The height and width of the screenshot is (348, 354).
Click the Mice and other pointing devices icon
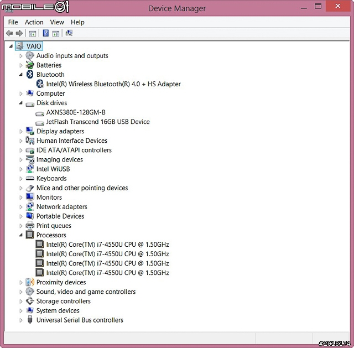30,188
